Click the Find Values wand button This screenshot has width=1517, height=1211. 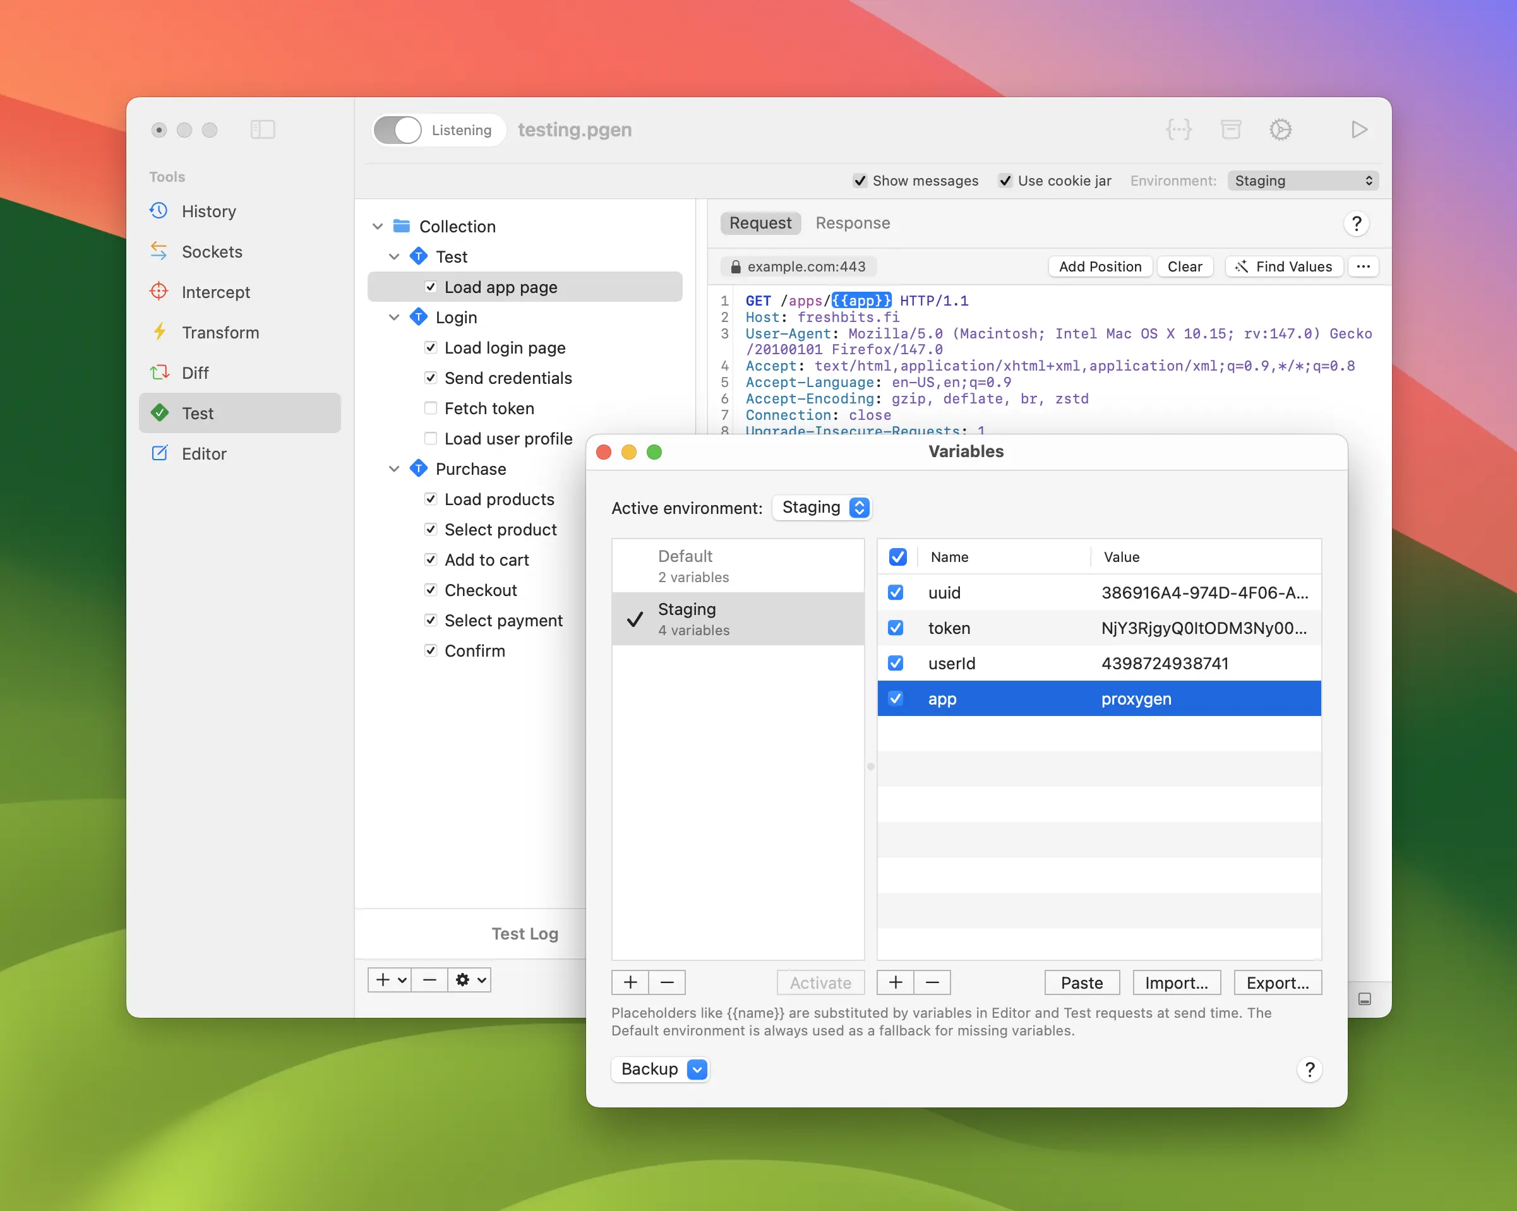pos(1283,266)
